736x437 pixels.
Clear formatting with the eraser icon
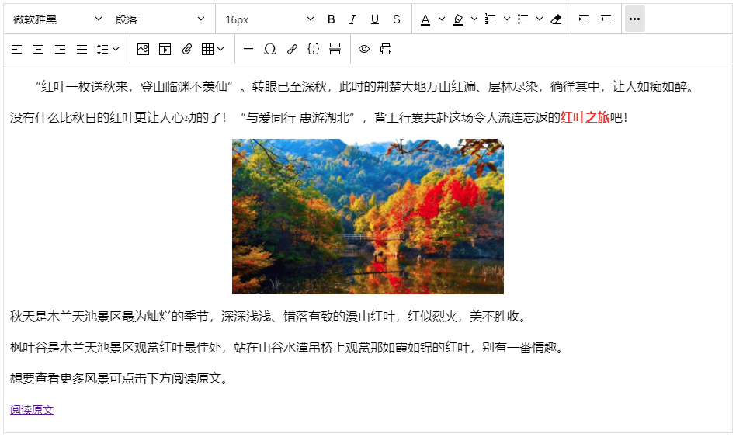pos(556,19)
